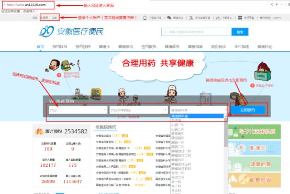Select 肿瘤放疗一科 from the department list
290x194 pixels.
click(x=181, y=151)
